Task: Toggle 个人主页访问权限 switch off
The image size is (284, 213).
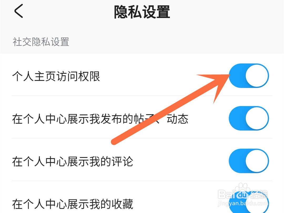Action: point(249,76)
